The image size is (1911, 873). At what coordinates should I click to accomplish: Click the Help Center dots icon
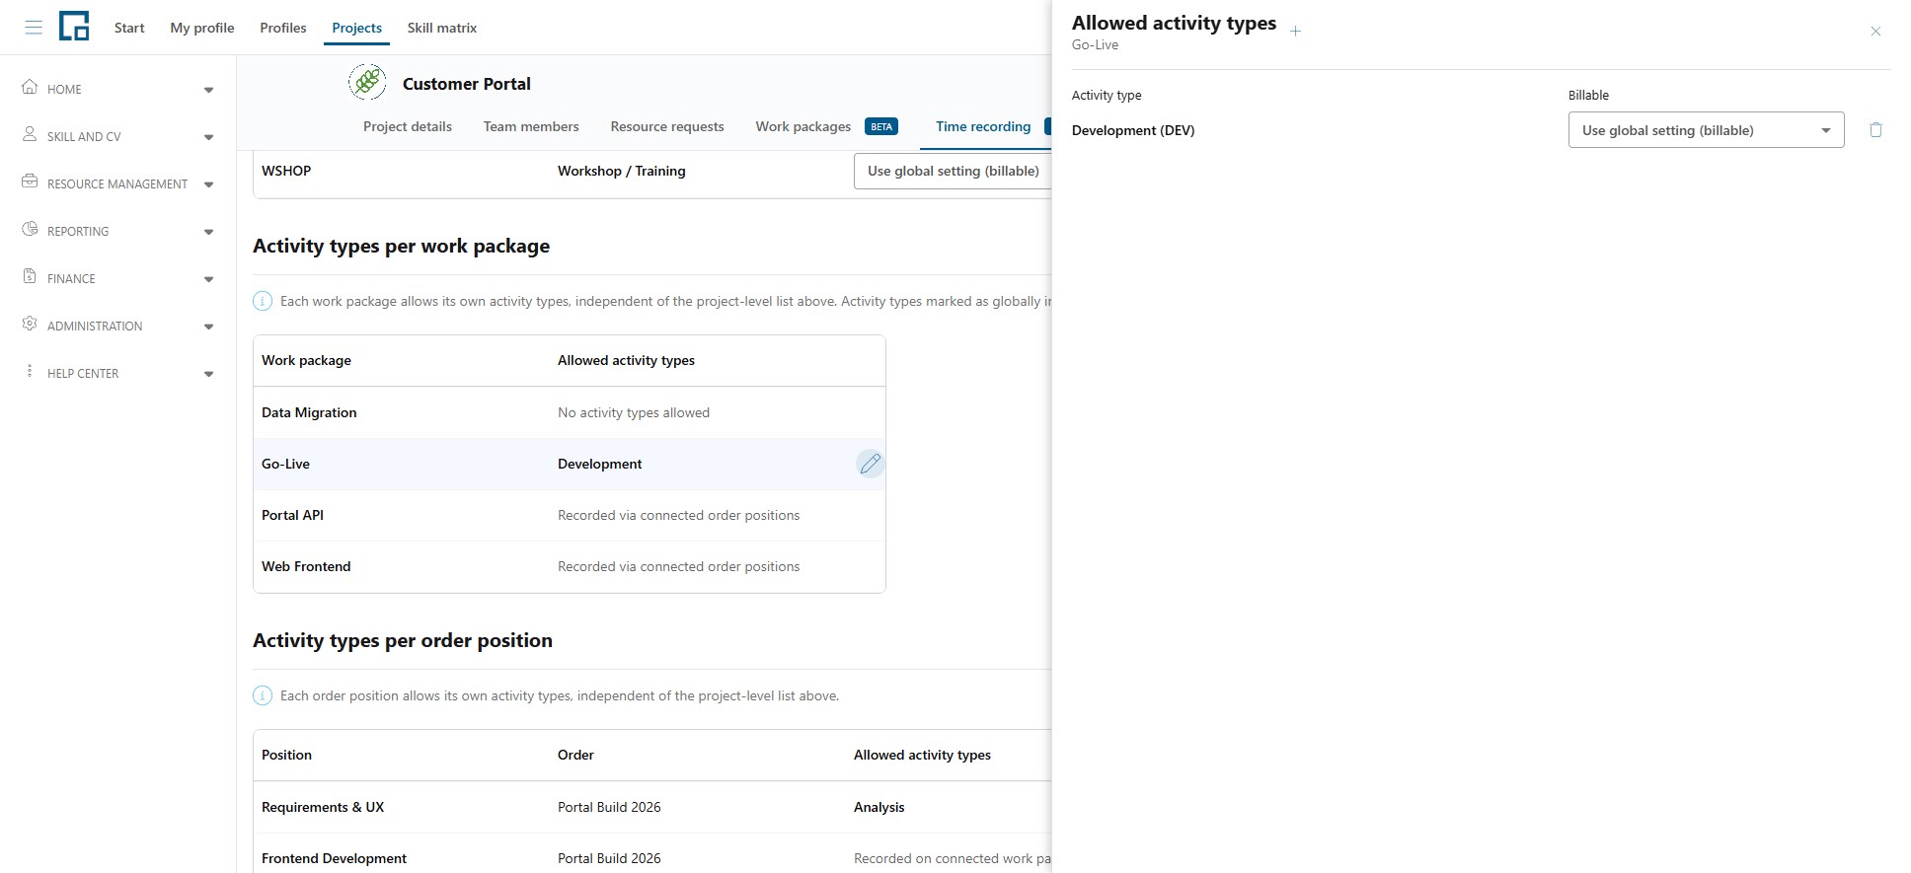[x=30, y=371]
